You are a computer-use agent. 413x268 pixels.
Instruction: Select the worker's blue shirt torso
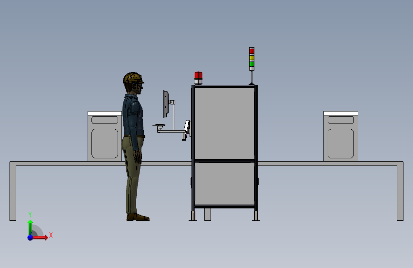133,115
